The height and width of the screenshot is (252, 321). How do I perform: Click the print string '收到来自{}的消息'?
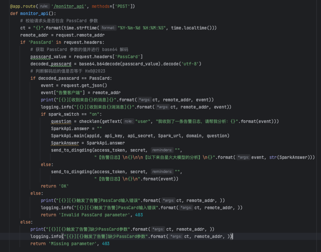tap(87, 100)
